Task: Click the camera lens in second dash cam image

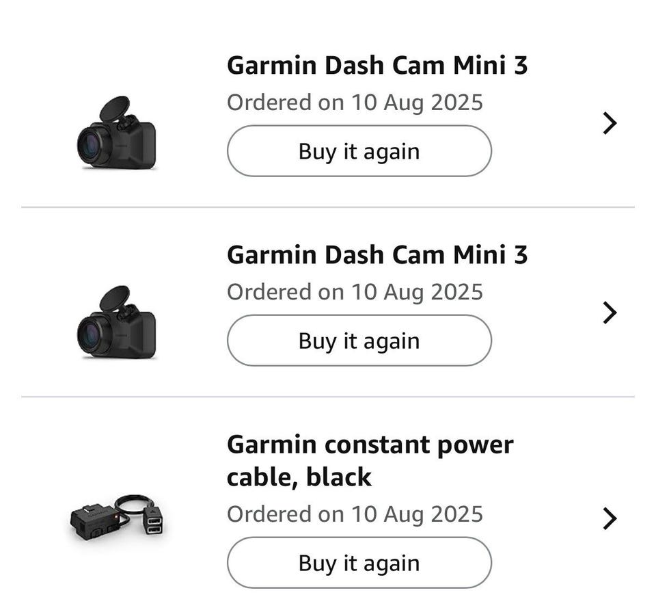Action: click(92, 335)
